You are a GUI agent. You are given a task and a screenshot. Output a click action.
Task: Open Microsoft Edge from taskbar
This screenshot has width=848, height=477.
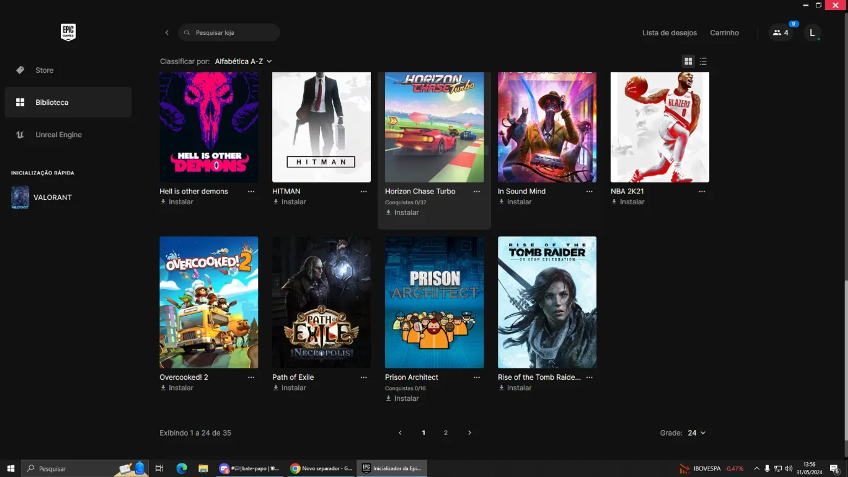[182, 468]
